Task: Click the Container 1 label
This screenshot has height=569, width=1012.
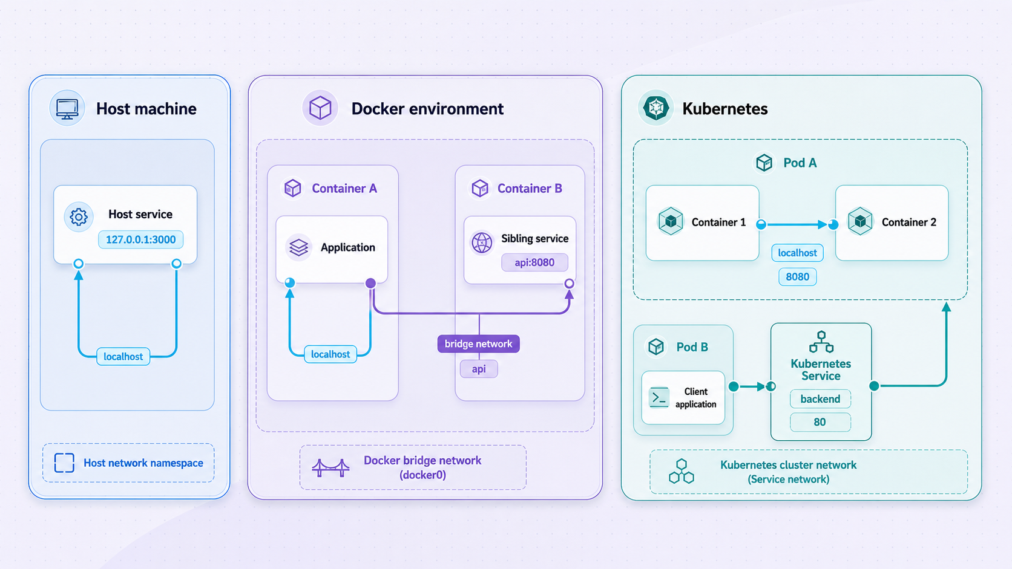Action: (x=718, y=222)
